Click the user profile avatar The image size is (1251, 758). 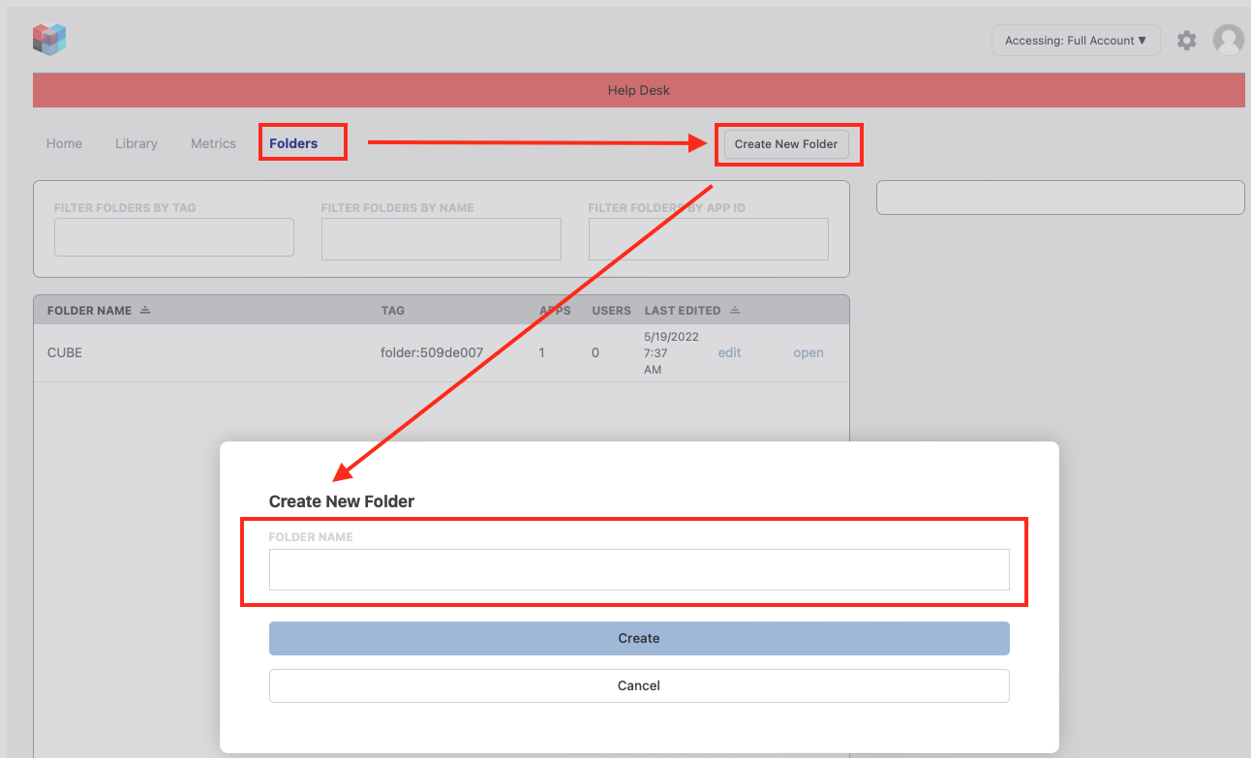(x=1228, y=40)
